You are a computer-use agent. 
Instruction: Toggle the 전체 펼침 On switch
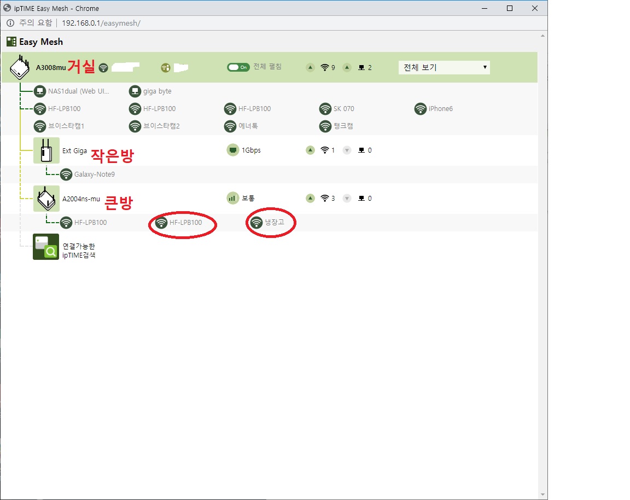[x=238, y=67]
